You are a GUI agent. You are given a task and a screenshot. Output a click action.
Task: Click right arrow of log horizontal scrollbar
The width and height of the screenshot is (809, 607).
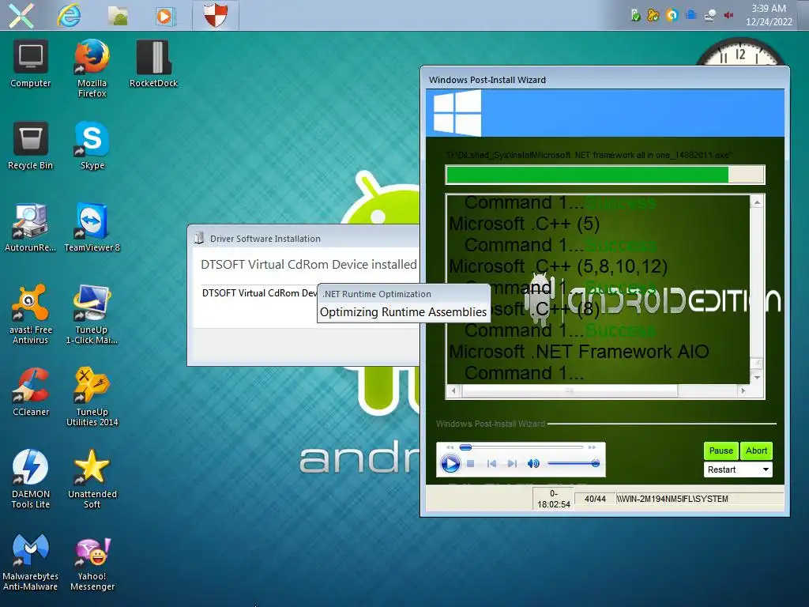click(743, 391)
